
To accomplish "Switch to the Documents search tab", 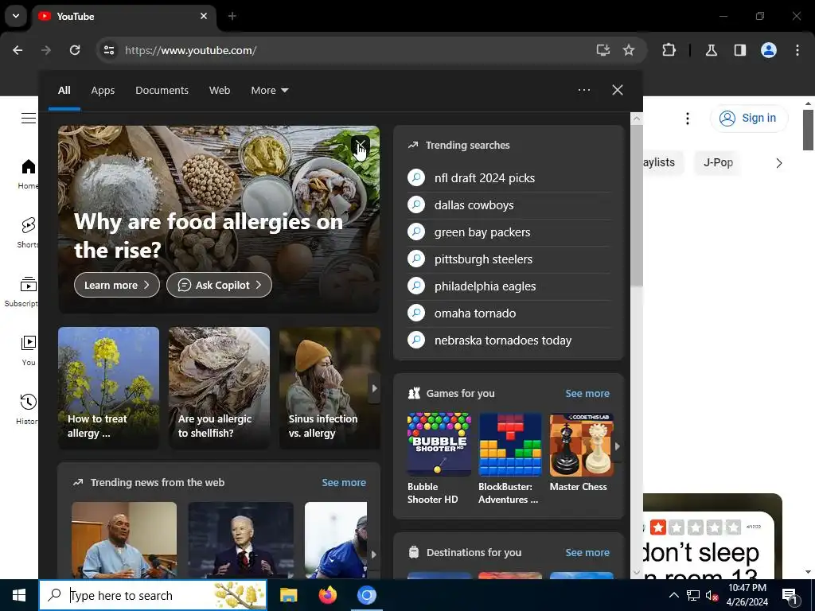I will click(x=162, y=91).
